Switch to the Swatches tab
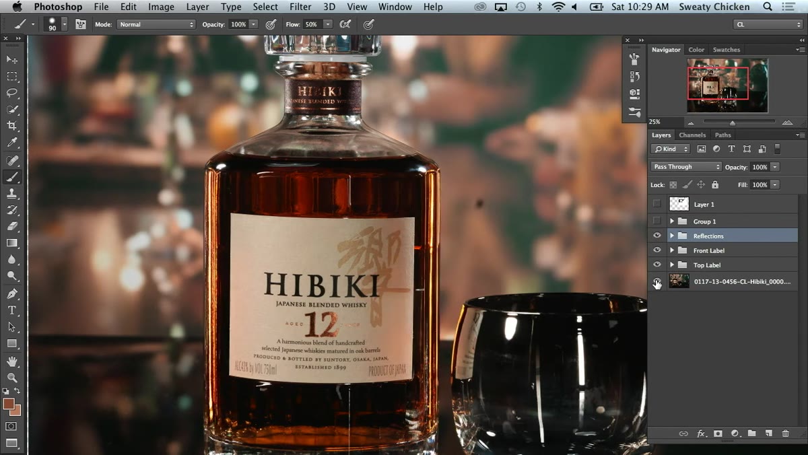 pos(727,50)
